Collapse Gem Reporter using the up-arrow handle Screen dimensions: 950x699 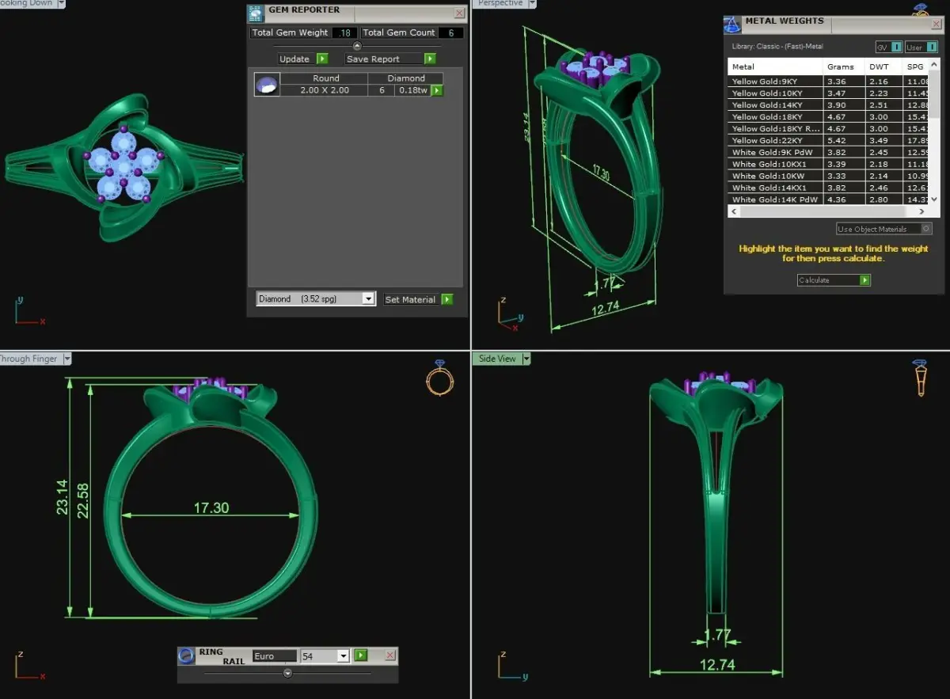pos(356,46)
